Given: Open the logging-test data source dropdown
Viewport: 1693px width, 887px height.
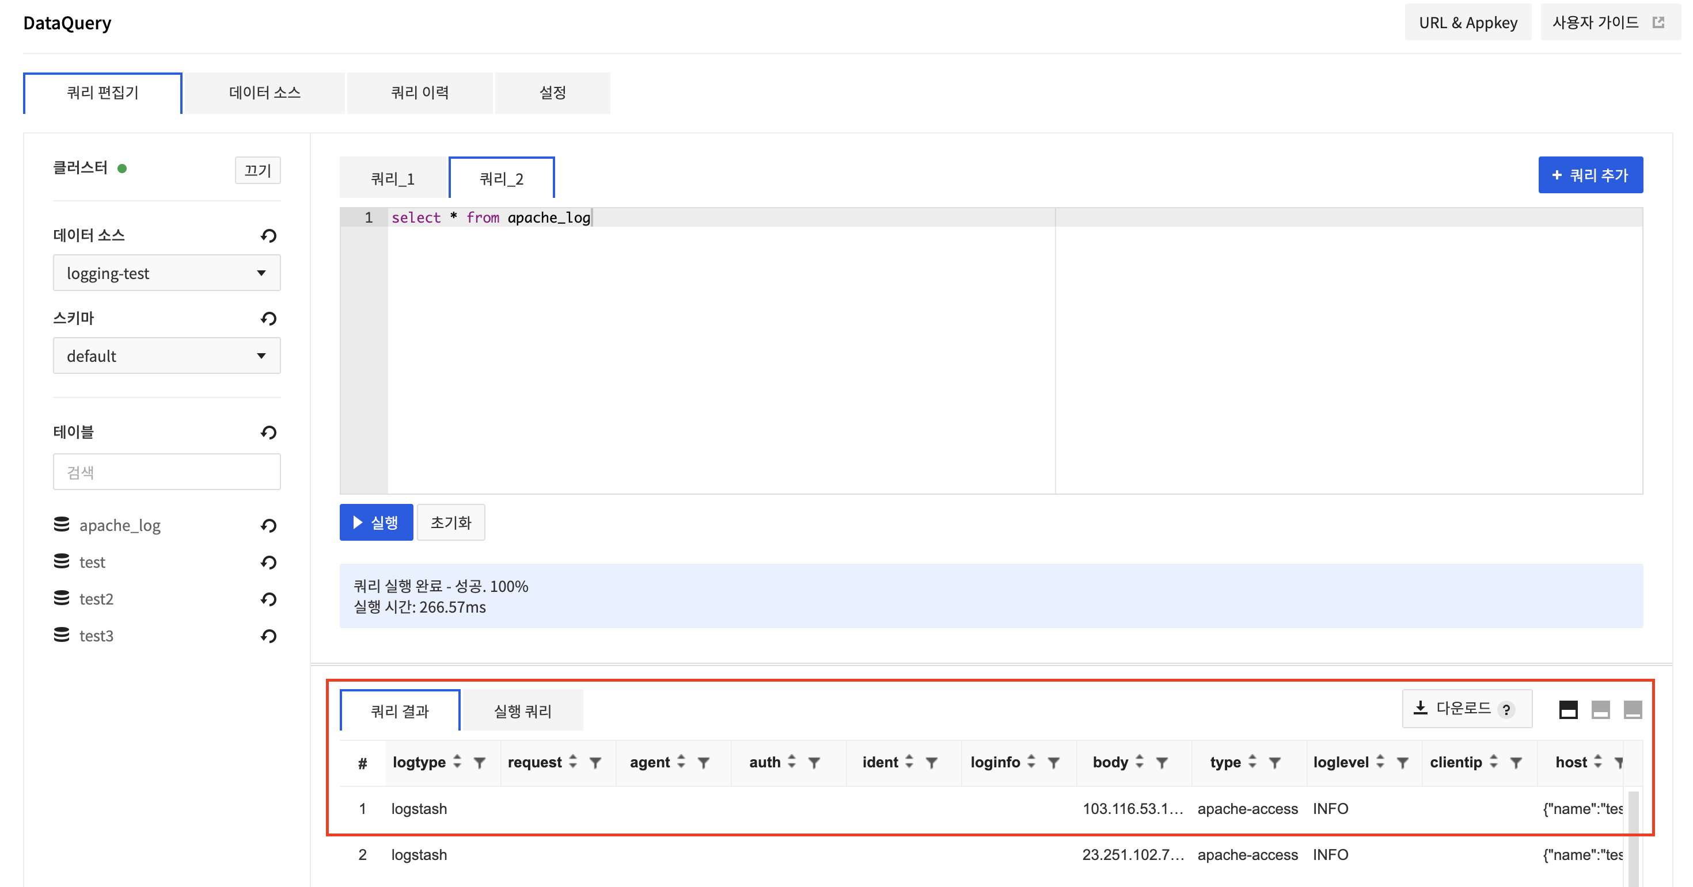Looking at the screenshot, I should pyautogui.click(x=166, y=273).
